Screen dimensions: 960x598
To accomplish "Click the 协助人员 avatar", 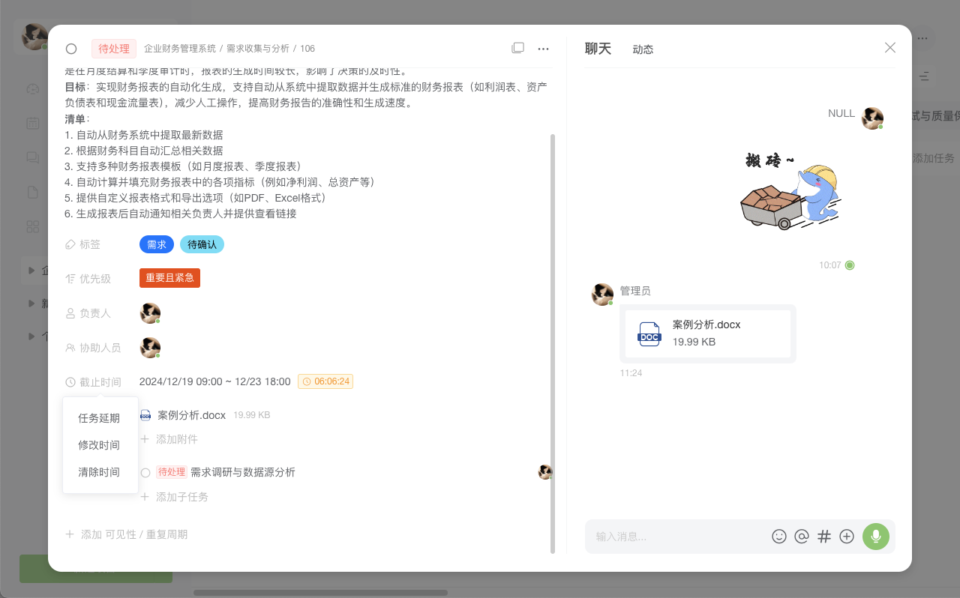I will (x=150, y=348).
